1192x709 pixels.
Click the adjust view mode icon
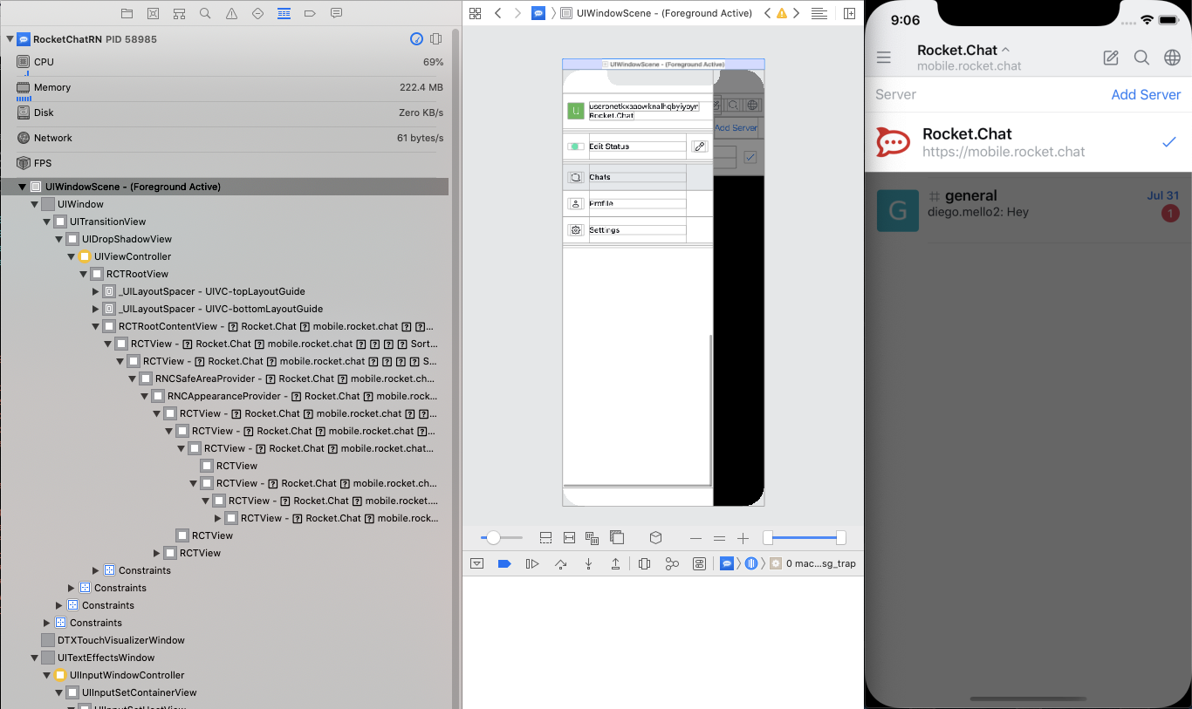pos(593,538)
